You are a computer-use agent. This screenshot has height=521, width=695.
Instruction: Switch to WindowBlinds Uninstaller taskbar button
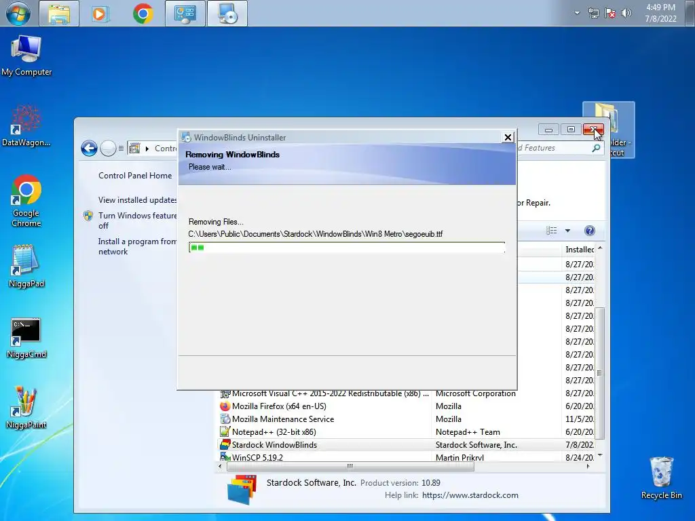227,14
